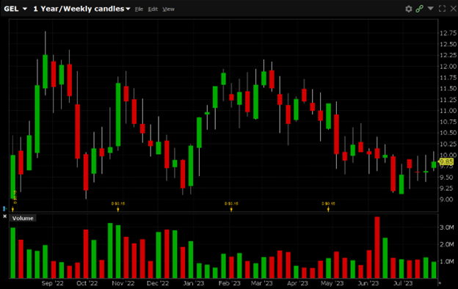Click the Nov '22 date label
Viewport: 458px width, 289px height.
123,283
